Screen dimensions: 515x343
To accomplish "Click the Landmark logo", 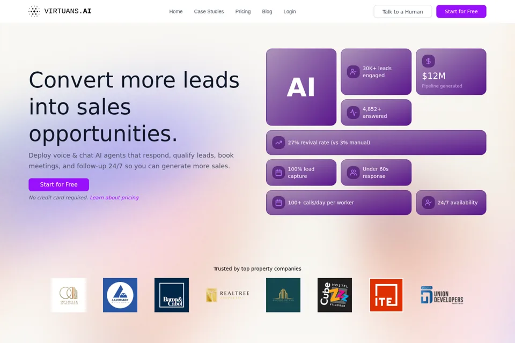I will tap(120, 295).
